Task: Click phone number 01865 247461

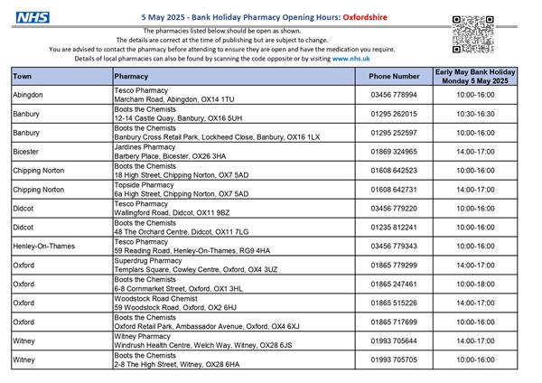Action: coord(394,285)
